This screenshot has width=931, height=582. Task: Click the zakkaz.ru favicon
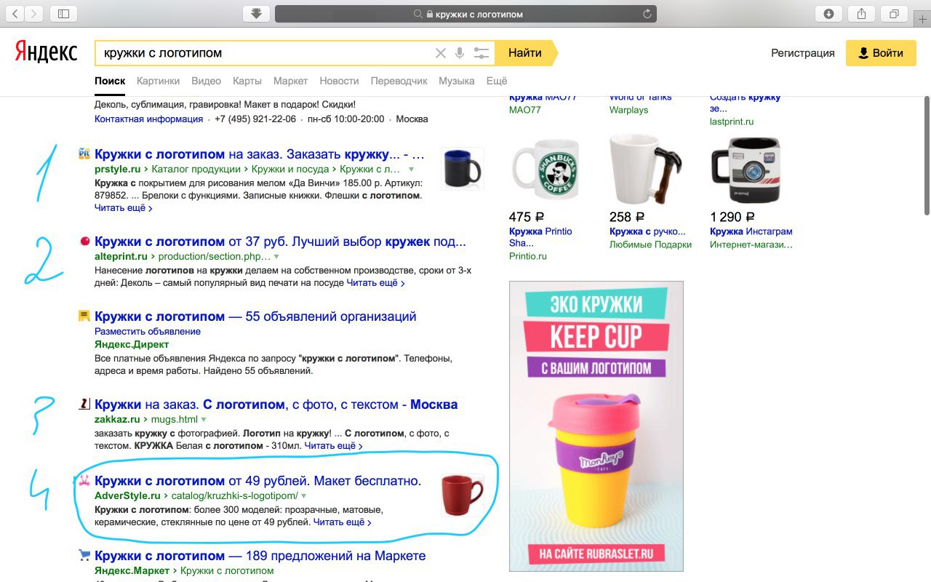(x=84, y=404)
